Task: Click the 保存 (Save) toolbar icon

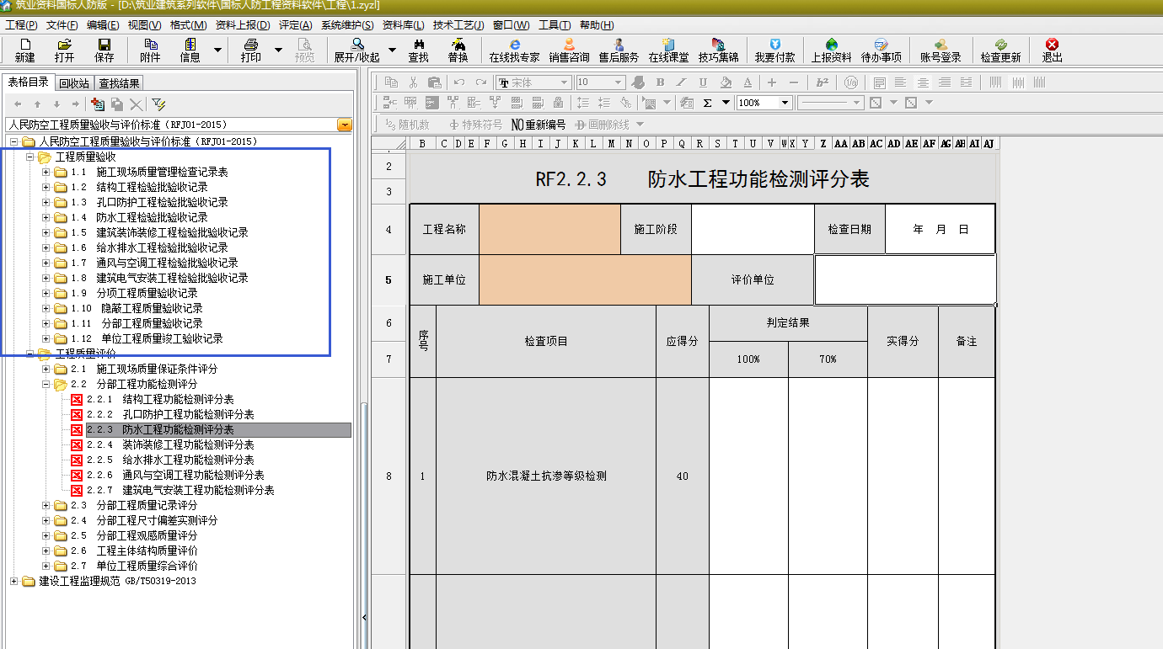Action: coord(105,51)
